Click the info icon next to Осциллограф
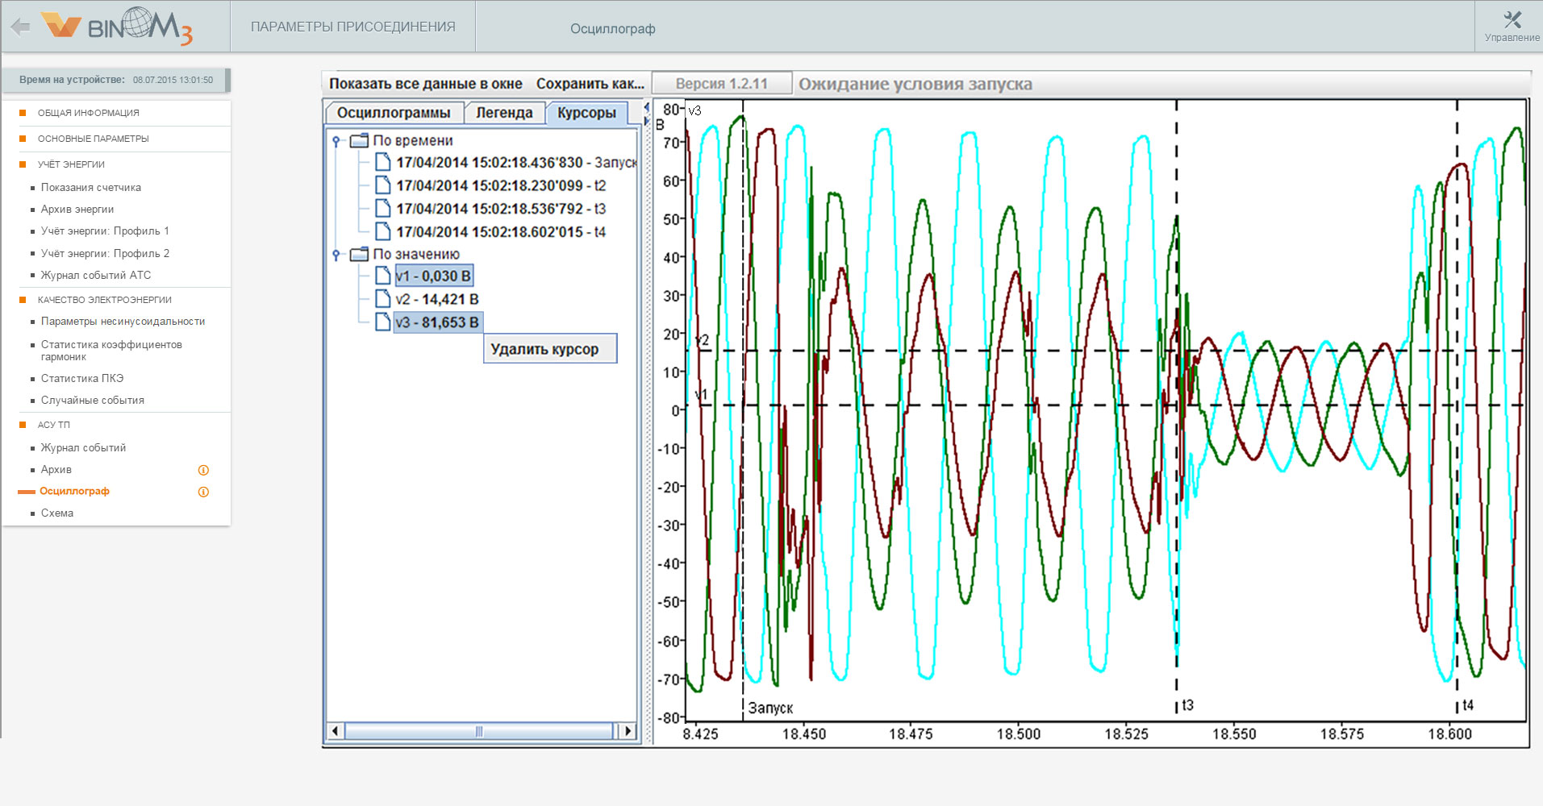 coord(203,492)
